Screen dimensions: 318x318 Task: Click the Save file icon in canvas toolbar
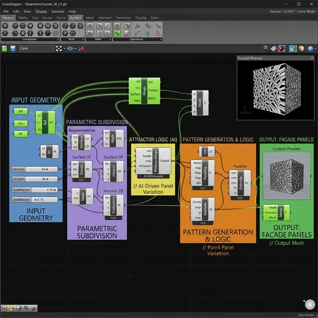coord(12,49)
